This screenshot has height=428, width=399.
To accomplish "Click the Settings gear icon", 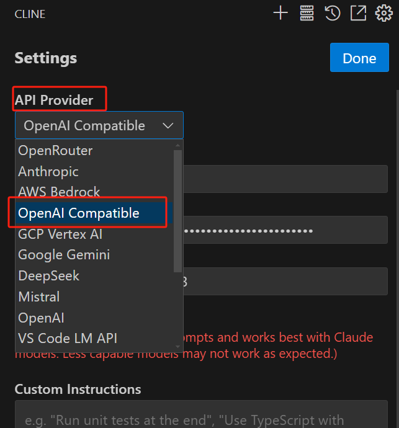I will tap(384, 13).
